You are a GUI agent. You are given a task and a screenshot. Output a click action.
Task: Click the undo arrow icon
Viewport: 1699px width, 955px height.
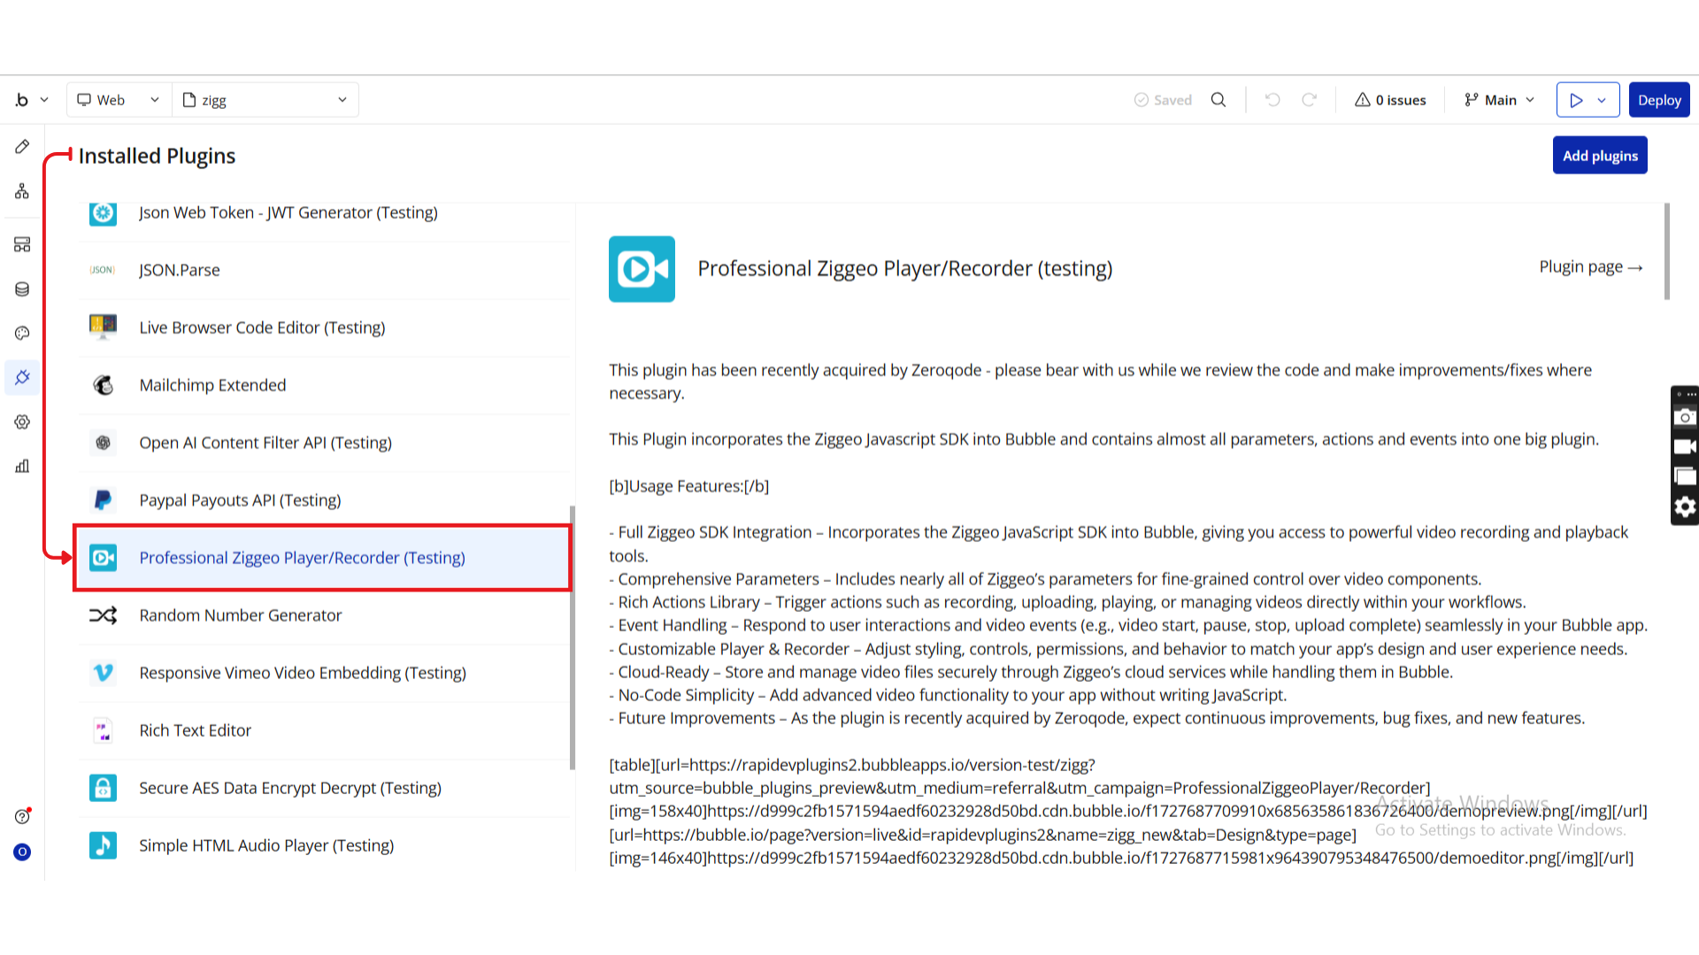(x=1272, y=100)
